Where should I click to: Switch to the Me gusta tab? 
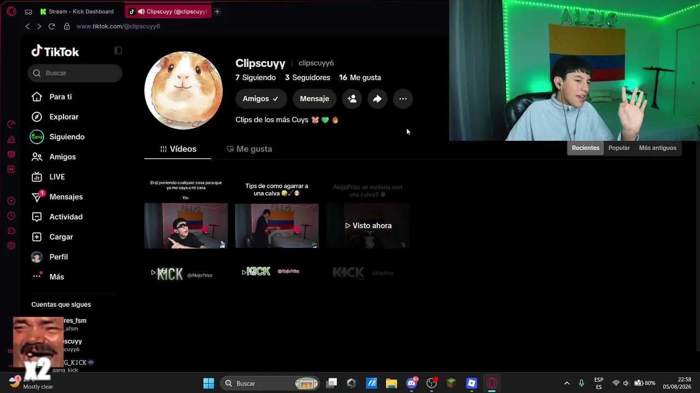pos(249,149)
